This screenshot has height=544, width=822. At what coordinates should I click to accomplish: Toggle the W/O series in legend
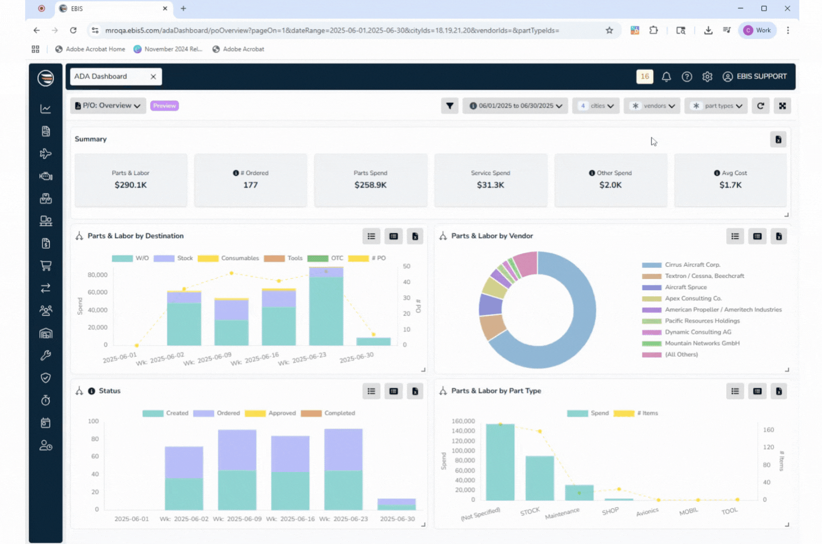point(130,258)
